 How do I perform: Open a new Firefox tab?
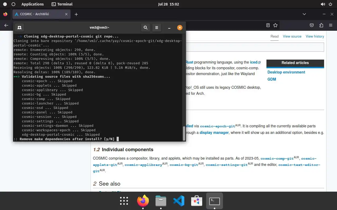[x=76, y=14]
